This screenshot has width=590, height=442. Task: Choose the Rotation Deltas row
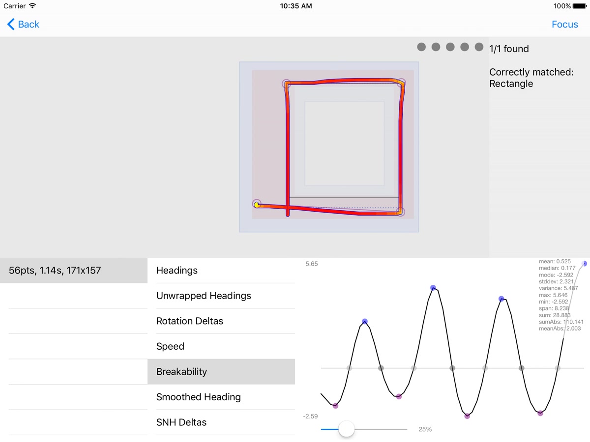221,321
